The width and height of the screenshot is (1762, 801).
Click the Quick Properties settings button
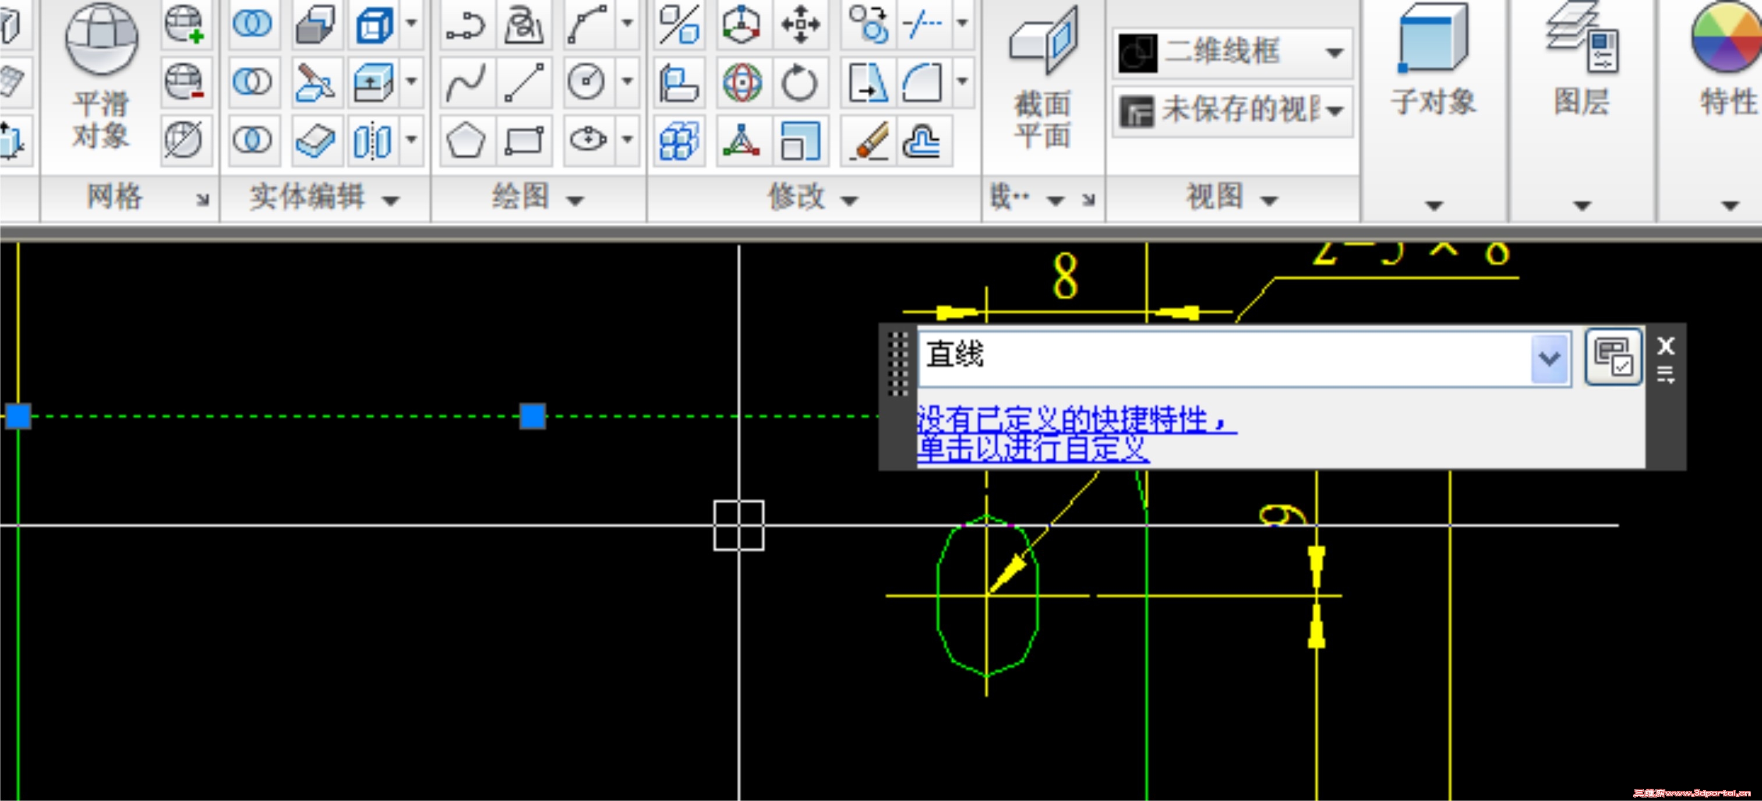pyautogui.click(x=1612, y=357)
